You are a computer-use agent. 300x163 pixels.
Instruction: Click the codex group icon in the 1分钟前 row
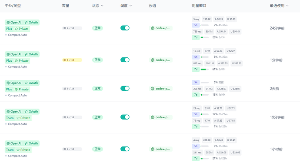point(153,60)
